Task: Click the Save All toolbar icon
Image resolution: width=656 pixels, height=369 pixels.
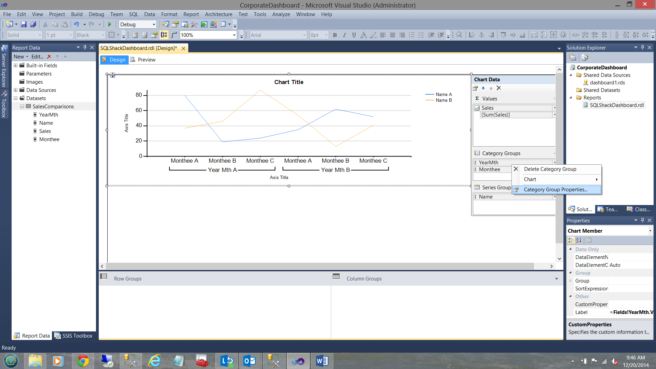Action: pyautogui.click(x=33, y=24)
